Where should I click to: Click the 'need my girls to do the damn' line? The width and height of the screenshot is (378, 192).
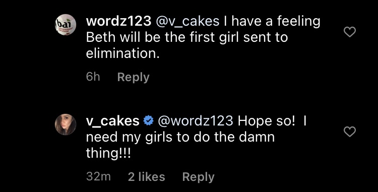(180, 138)
